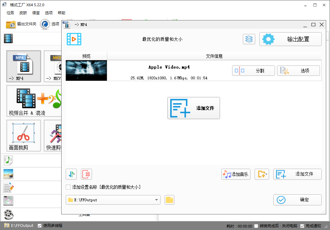Click the video play icon in MP4 dialog
Viewport: 330px width, 230px height.
click(74, 39)
